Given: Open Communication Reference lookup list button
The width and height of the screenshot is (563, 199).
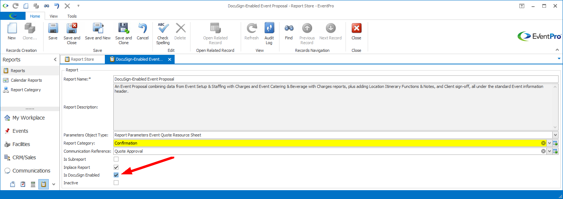Looking at the screenshot, I should [x=555, y=151].
